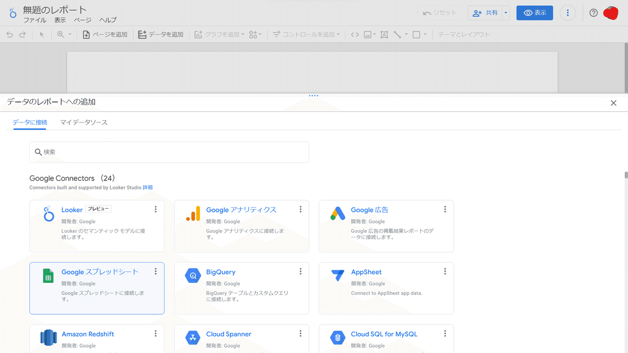Open the user account avatar
The height and width of the screenshot is (353, 628).
[611, 13]
